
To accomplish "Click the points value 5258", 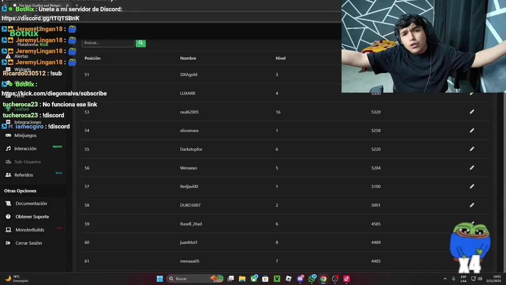I will (376, 131).
